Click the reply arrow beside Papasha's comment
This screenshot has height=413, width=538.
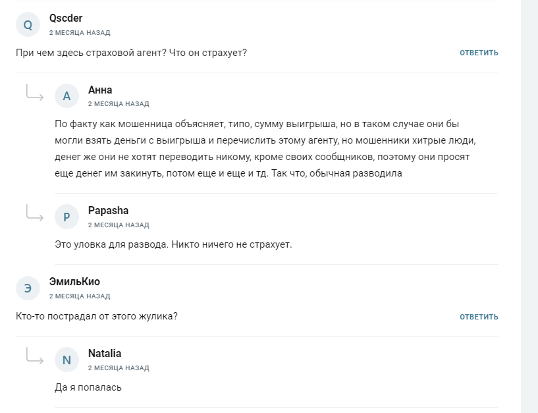(x=34, y=213)
